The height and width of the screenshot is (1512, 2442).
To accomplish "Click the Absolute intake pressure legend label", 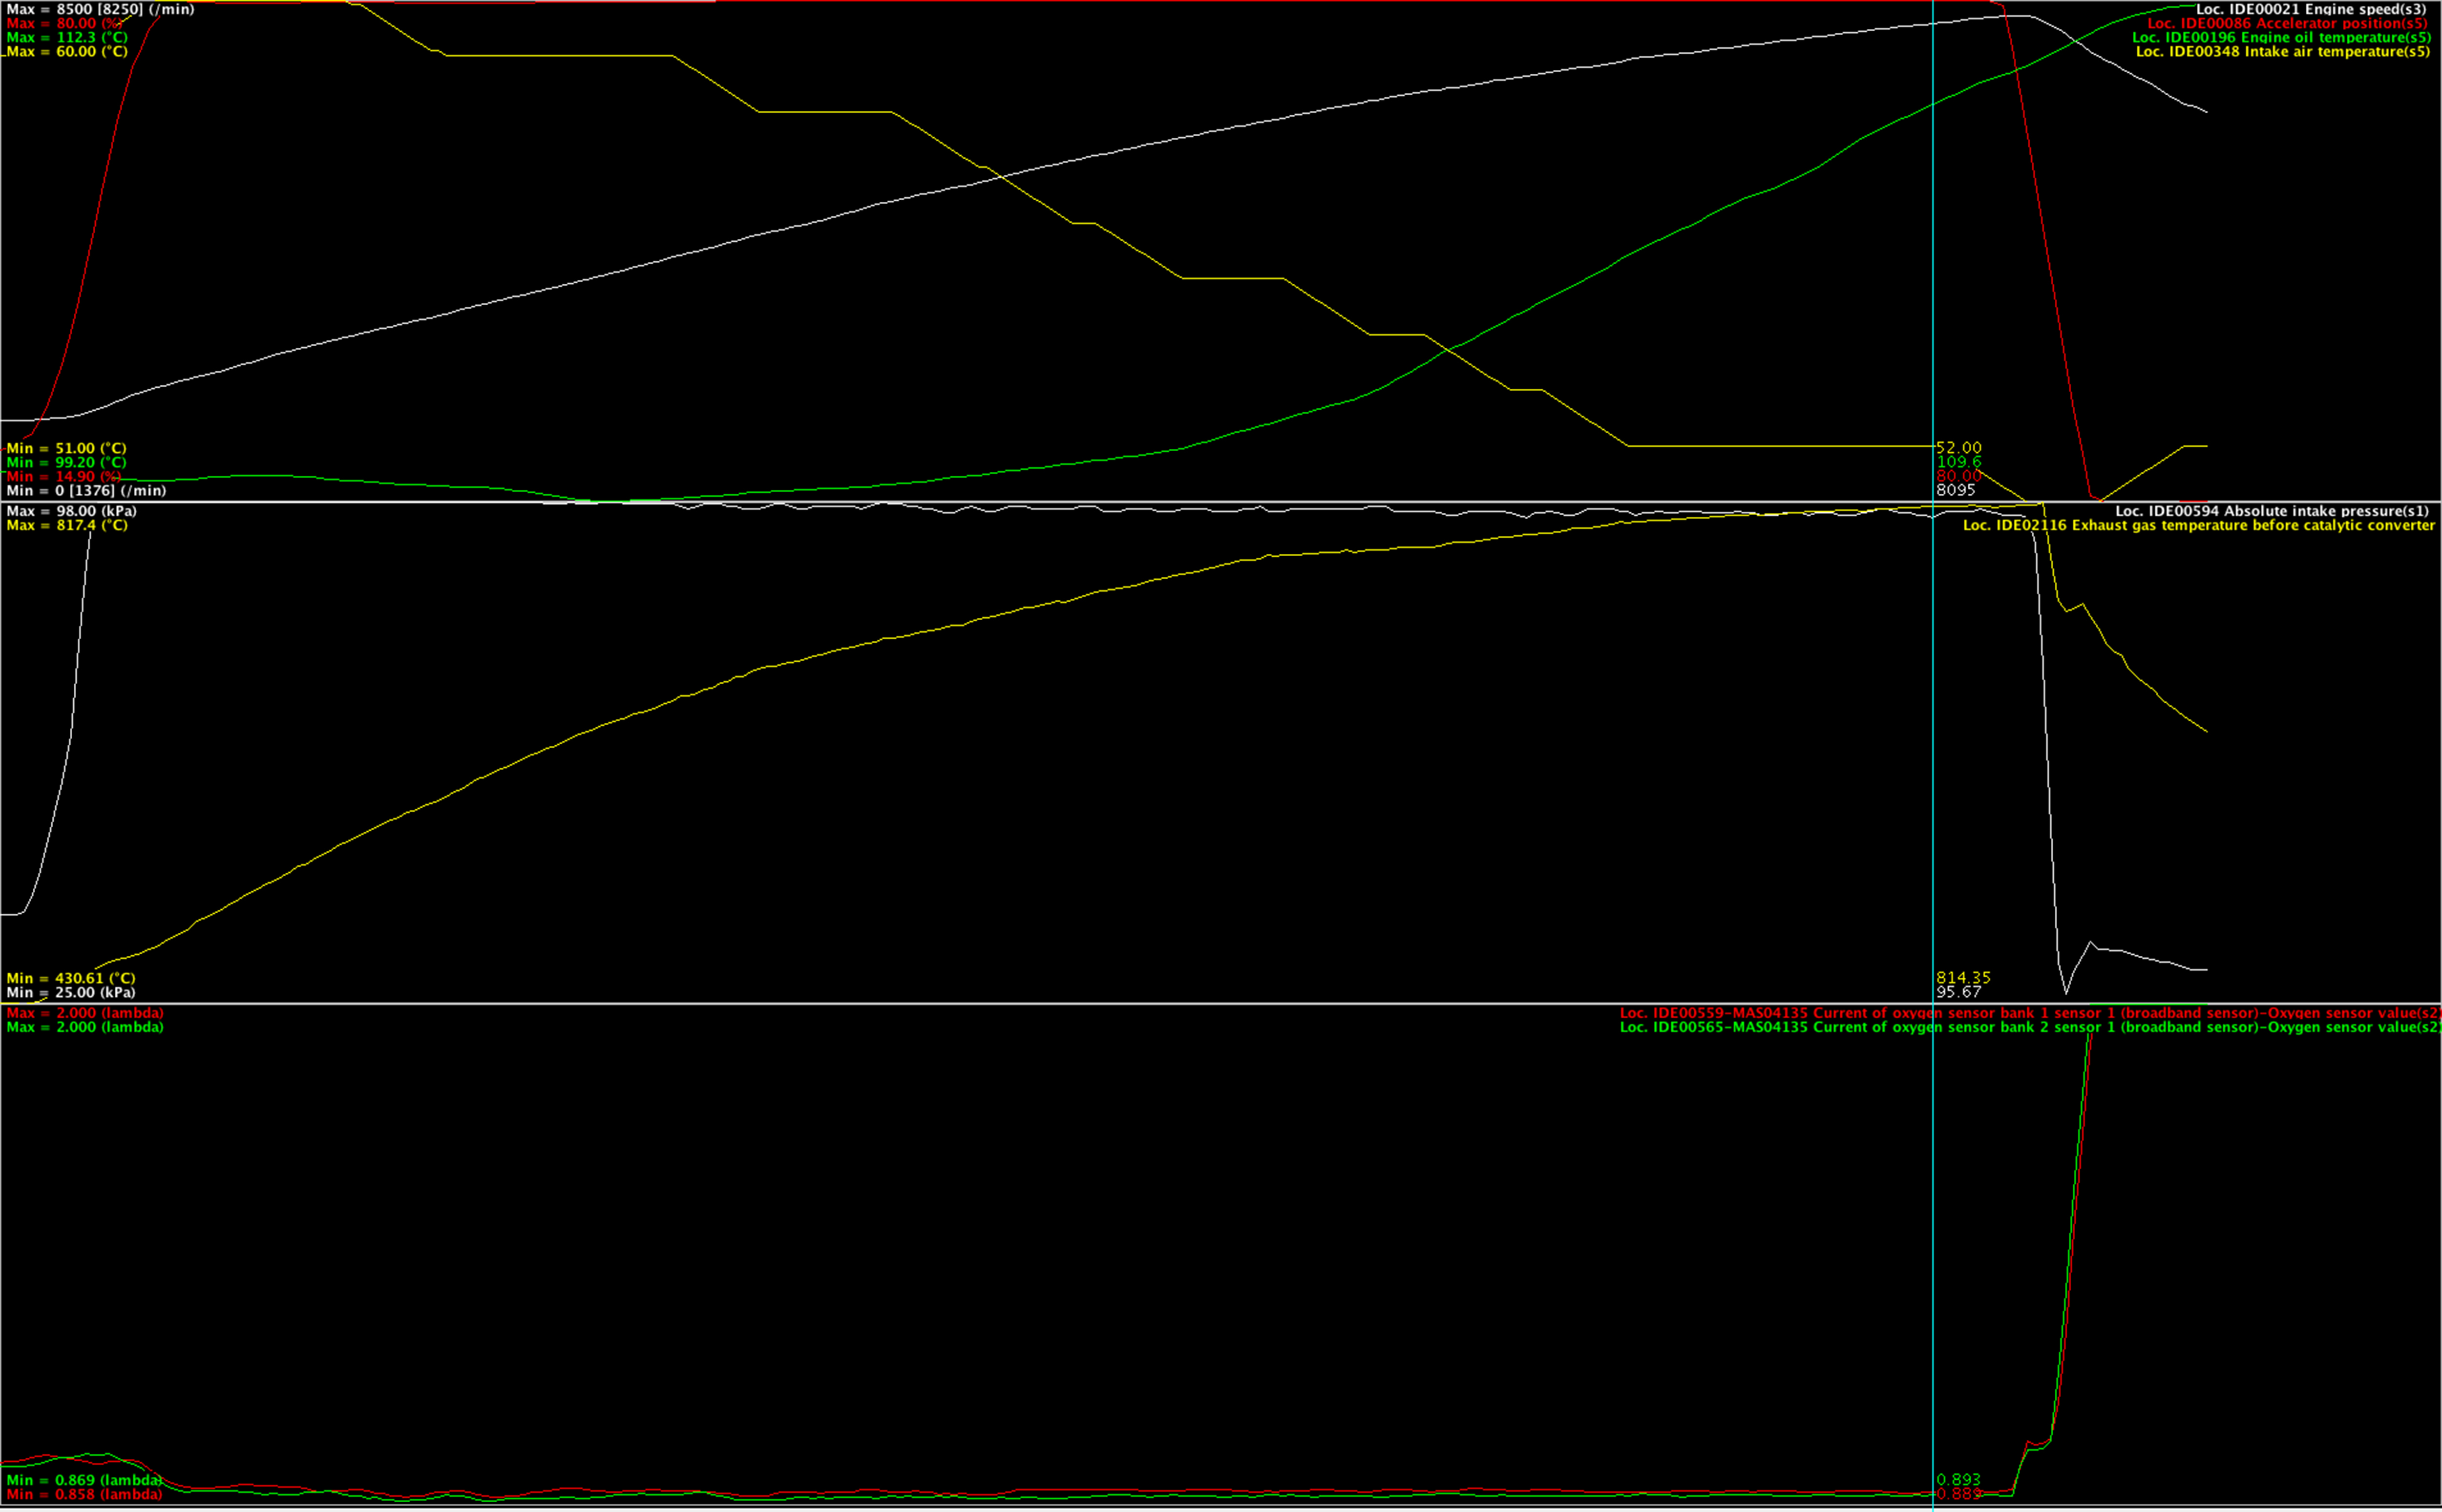I will tap(2271, 511).
